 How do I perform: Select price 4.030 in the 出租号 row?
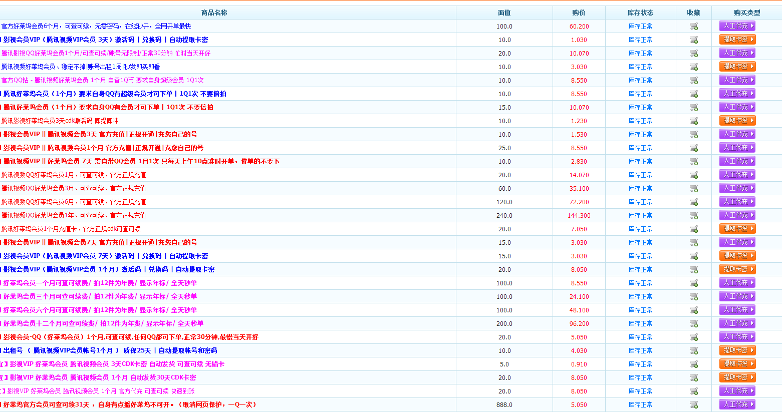pos(579,351)
